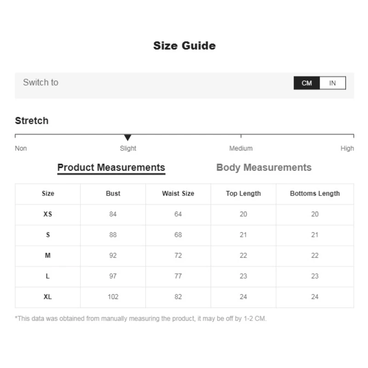Click the Size Guide heading
Image resolution: width=368 pixels, height=368 pixels.
click(x=184, y=46)
